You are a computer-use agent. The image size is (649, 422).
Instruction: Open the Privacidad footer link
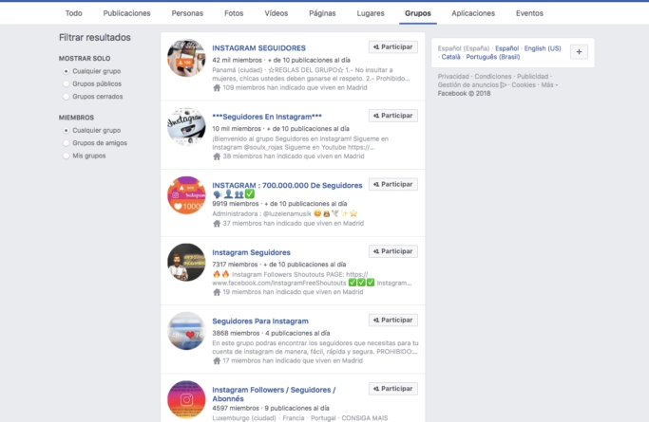pyautogui.click(x=453, y=77)
